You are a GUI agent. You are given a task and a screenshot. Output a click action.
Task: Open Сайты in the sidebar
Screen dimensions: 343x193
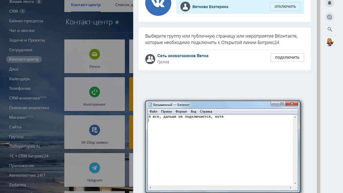[x=15, y=127]
